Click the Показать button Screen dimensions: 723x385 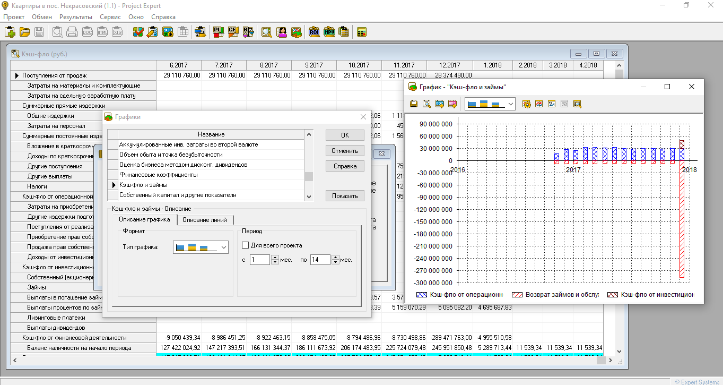(345, 195)
